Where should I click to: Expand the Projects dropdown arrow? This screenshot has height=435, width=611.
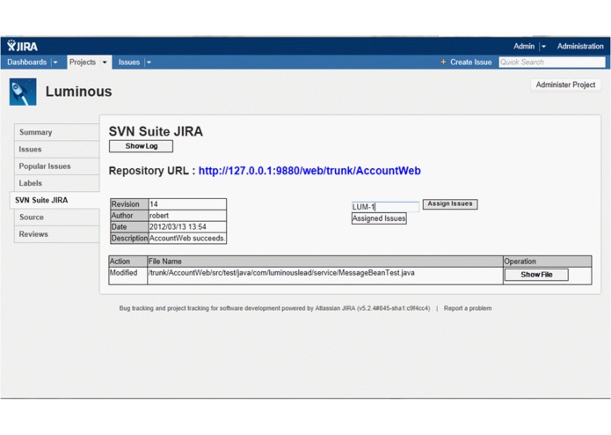click(x=105, y=63)
